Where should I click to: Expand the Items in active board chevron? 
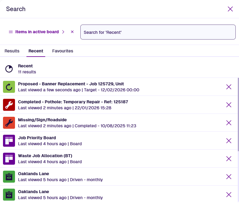tap(63, 32)
